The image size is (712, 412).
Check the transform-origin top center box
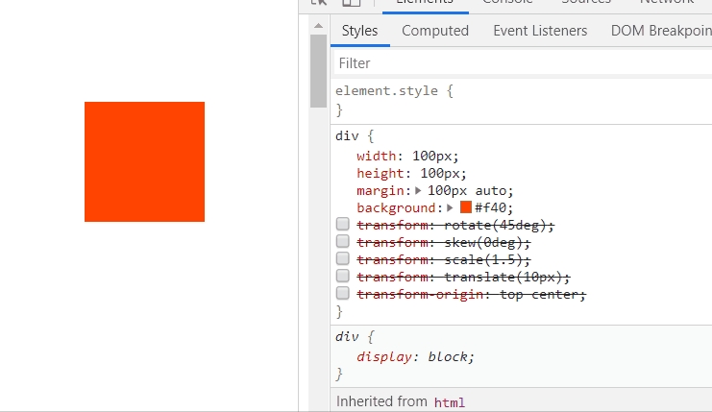342,294
